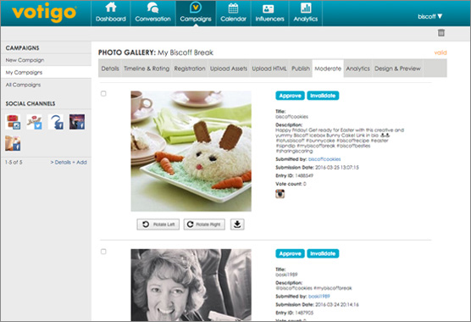
Task: Approve the biscoffcookies bunny cake entry
Action: tap(291, 96)
